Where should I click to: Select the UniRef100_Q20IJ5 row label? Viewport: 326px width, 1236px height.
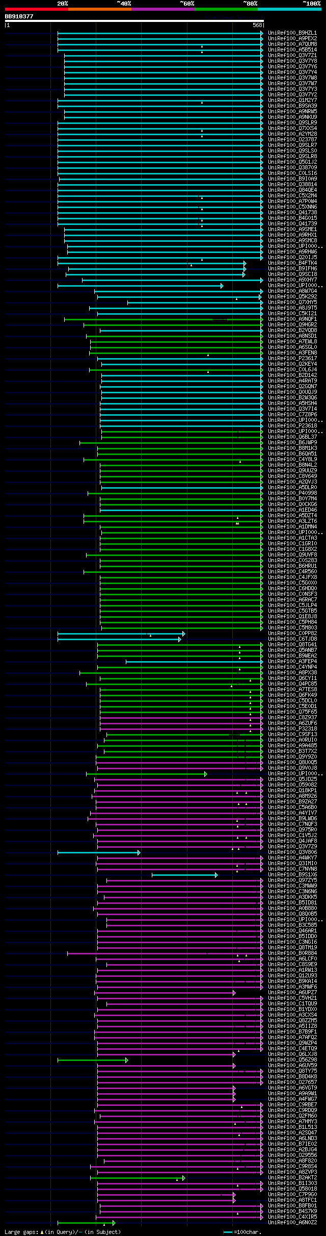(292, 257)
